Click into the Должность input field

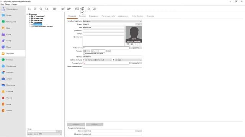pyautogui.click(x=104, y=30)
